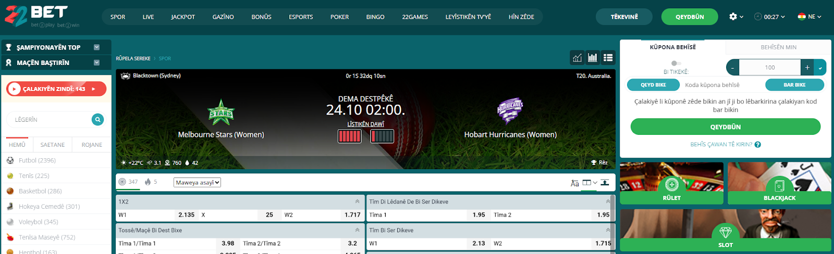Click the Melbourne Stars team logo

[221, 112]
